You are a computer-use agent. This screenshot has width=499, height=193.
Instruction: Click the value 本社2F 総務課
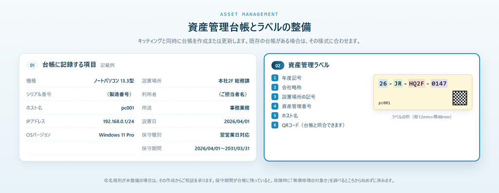[234, 81]
